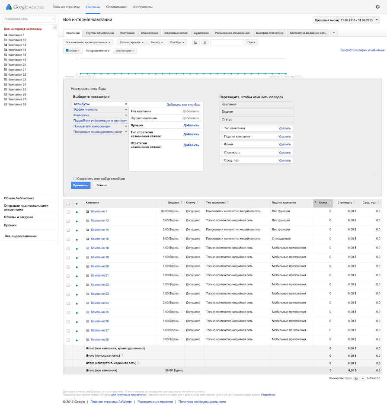This screenshot has width=387, height=412.
Task: Collapse the left sidebar with double-arrow icon
Action: coord(54,28)
